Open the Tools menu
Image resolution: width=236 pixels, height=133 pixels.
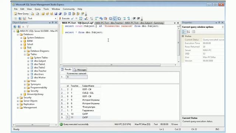(46, 9)
